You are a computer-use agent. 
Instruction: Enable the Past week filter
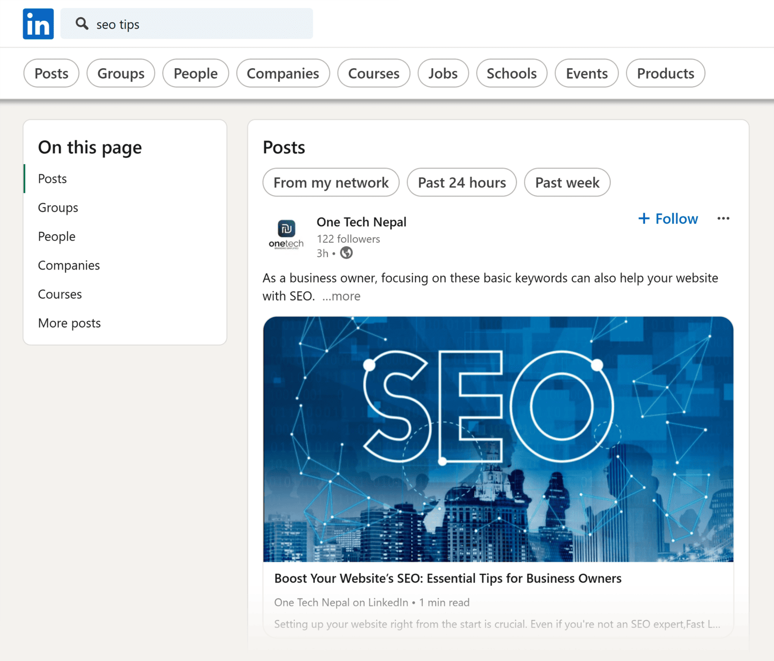[567, 182]
